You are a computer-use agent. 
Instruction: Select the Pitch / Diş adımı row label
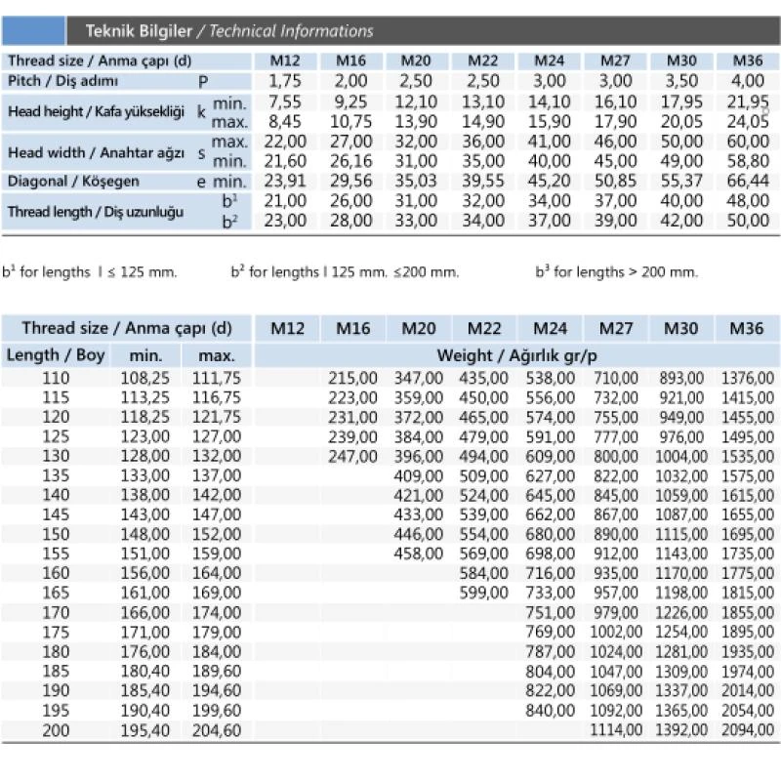(62, 81)
